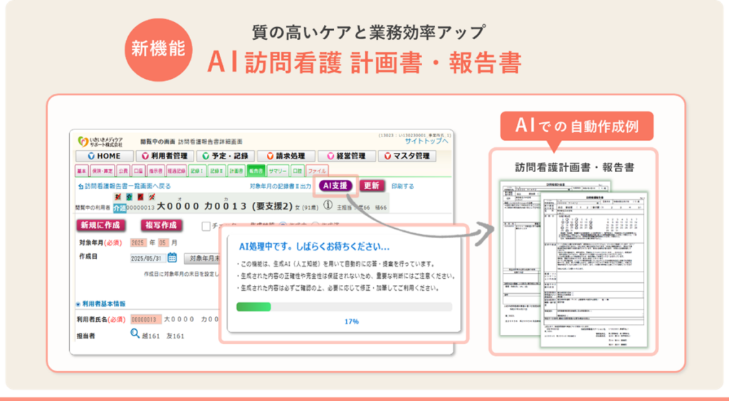Collapse the 利用者基本情報 section
The width and height of the screenshot is (729, 401).
click(x=78, y=304)
